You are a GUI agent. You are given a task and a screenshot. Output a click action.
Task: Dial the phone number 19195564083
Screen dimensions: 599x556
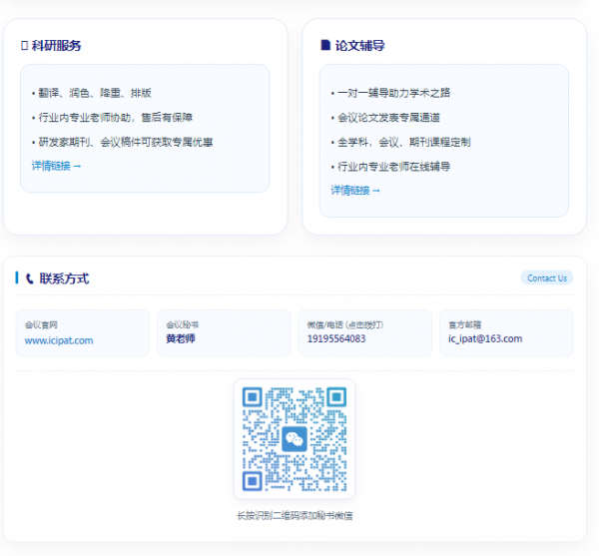[336, 338]
